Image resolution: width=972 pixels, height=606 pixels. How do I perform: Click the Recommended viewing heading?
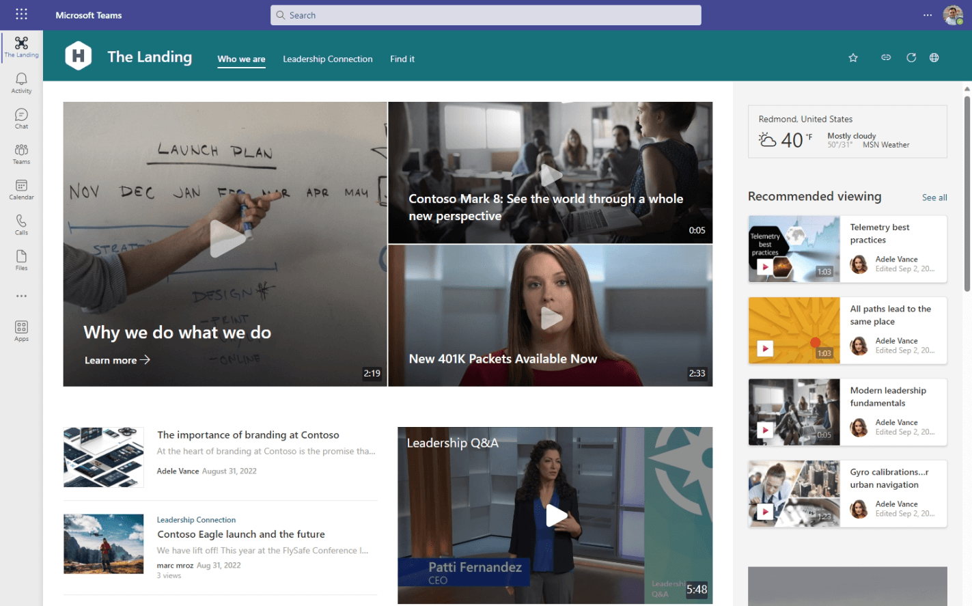click(814, 196)
